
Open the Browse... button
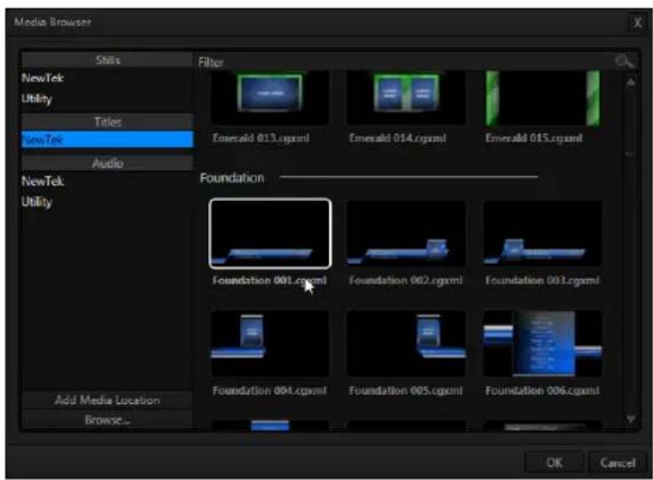(107, 420)
